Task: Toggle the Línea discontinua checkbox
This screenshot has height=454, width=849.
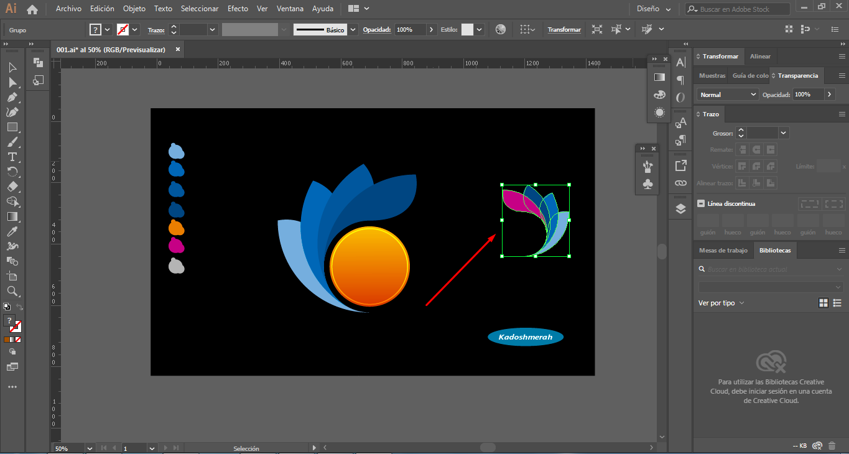Action: click(701, 203)
